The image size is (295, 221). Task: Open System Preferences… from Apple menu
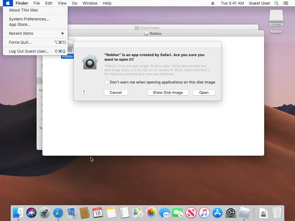[35, 19]
